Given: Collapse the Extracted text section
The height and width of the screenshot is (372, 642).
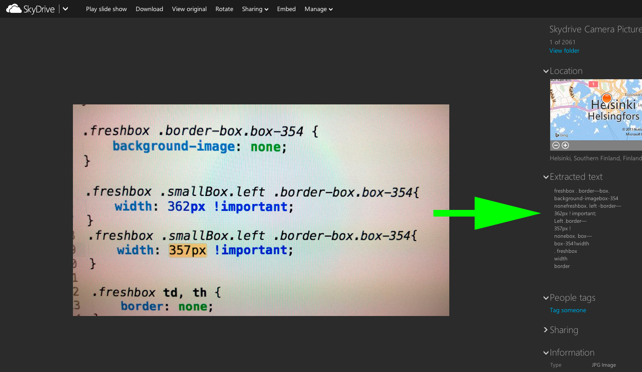Looking at the screenshot, I should point(546,177).
